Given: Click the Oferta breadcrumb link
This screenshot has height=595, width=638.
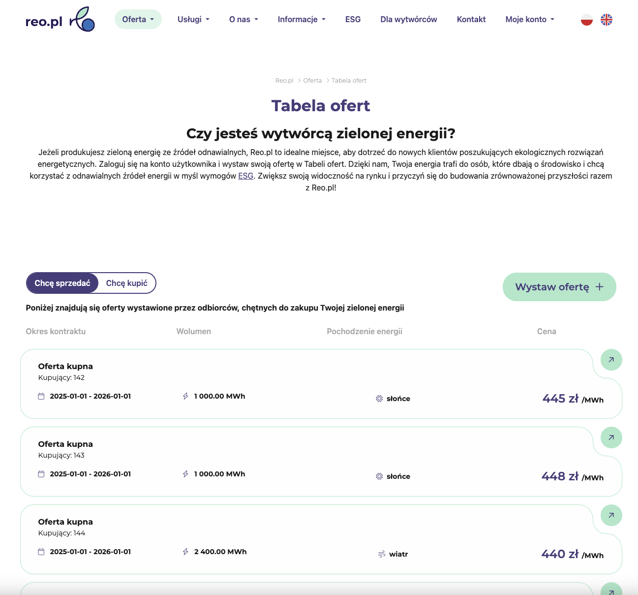Looking at the screenshot, I should tap(312, 81).
